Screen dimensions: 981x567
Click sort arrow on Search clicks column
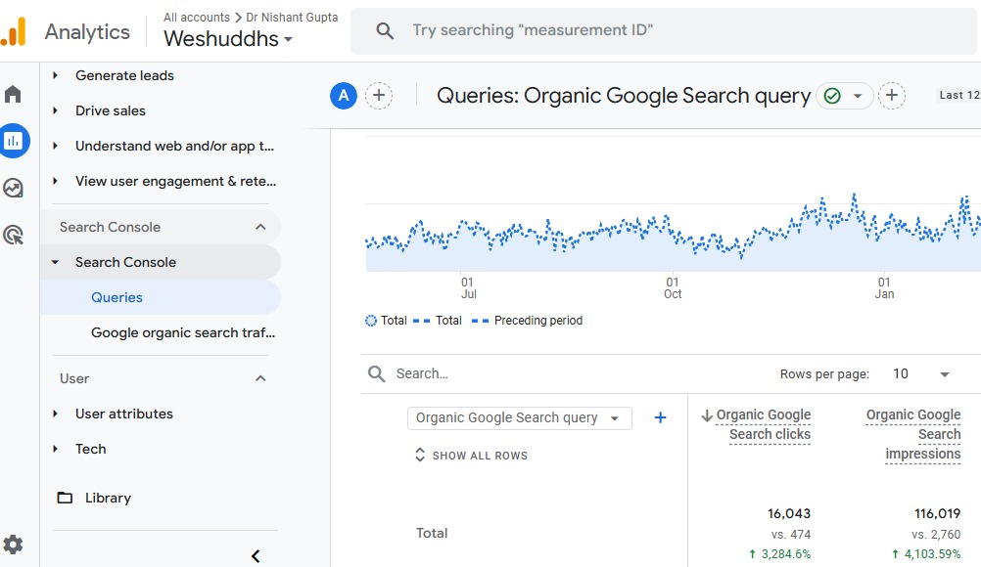pos(707,415)
